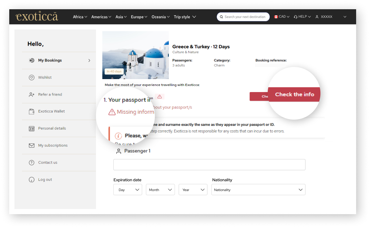Click the search destination field
370x228 pixels.
click(243, 17)
